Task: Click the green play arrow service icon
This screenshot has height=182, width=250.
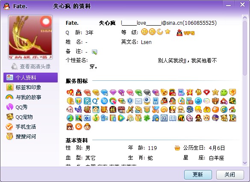Action: pyautogui.click(x=121, y=118)
